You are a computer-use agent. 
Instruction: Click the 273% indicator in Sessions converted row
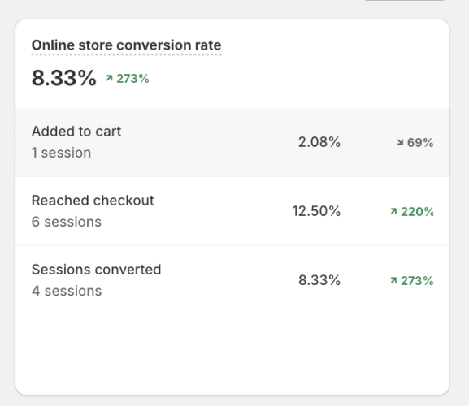pyautogui.click(x=412, y=280)
